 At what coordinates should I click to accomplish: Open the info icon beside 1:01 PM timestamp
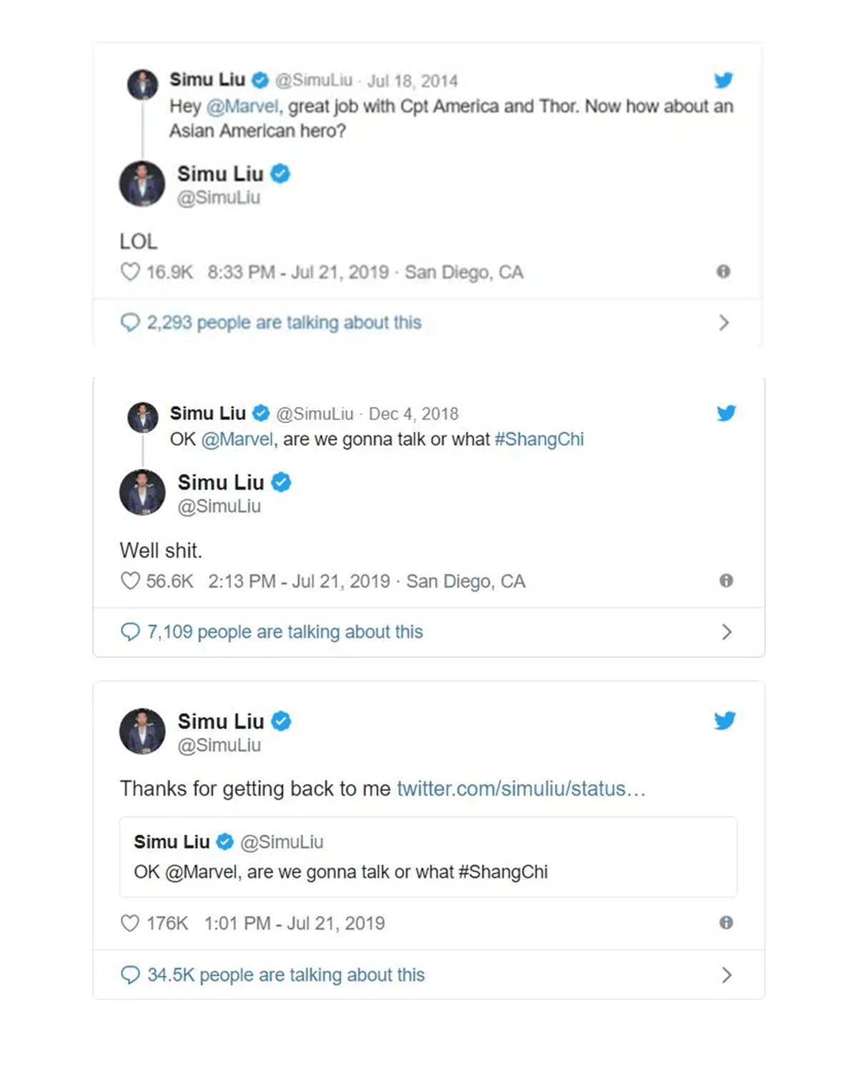click(726, 923)
